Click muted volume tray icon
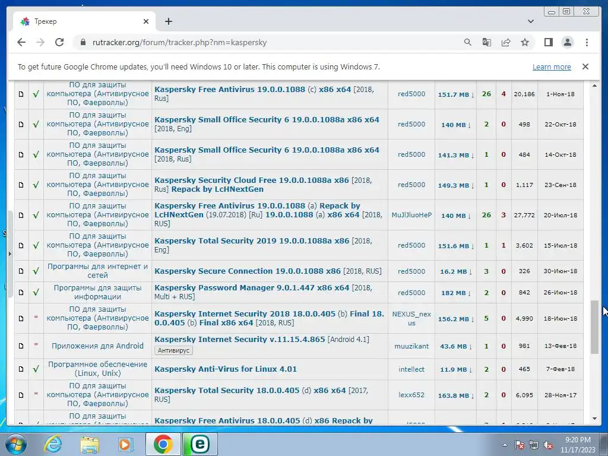Image resolution: width=608 pixels, height=456 pixels. coord(548,445)
